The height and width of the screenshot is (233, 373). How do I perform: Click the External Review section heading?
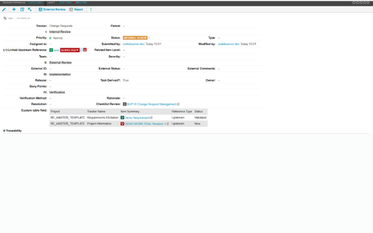tap(61, 62)
